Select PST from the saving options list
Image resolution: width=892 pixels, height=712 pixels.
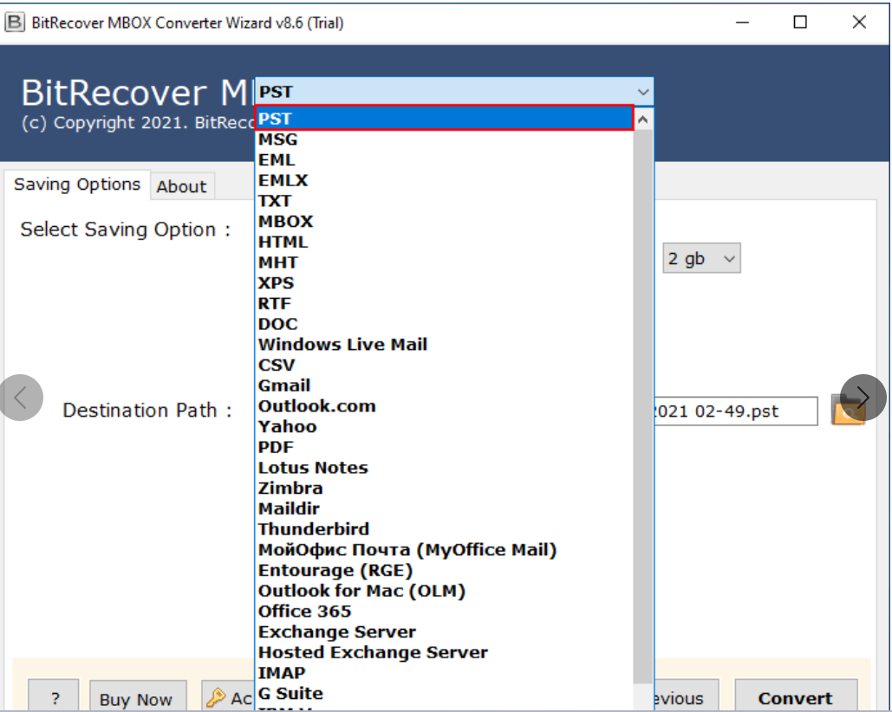click(x=445, y=118)
